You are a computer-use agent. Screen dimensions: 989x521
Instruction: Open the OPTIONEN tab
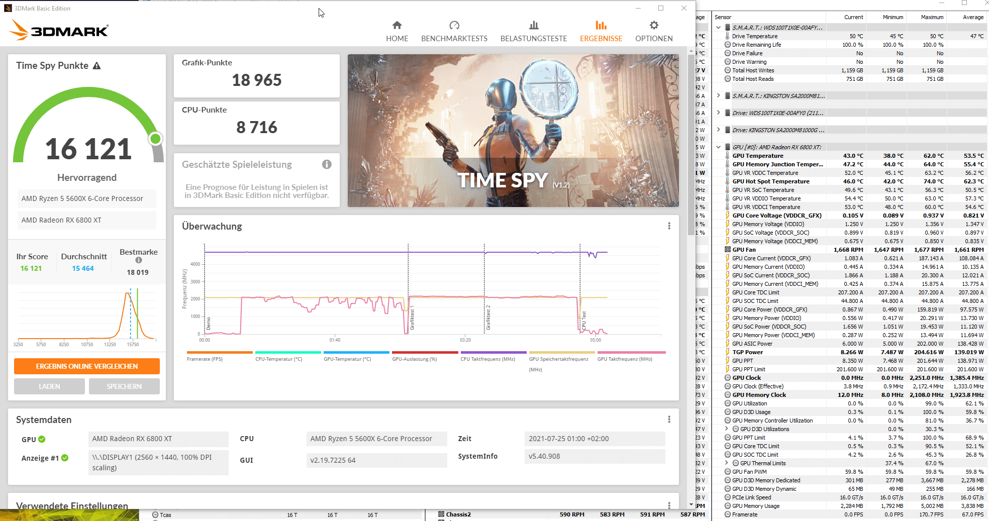[x=654, y=31]
